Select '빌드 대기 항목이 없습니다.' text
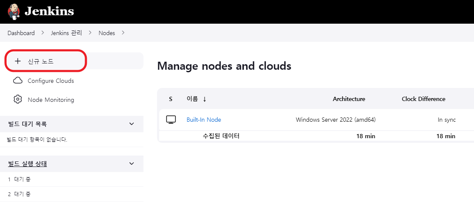Screen dimensions: 474x213 37,140
